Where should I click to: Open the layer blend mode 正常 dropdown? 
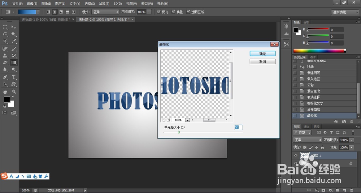(307, 140)
